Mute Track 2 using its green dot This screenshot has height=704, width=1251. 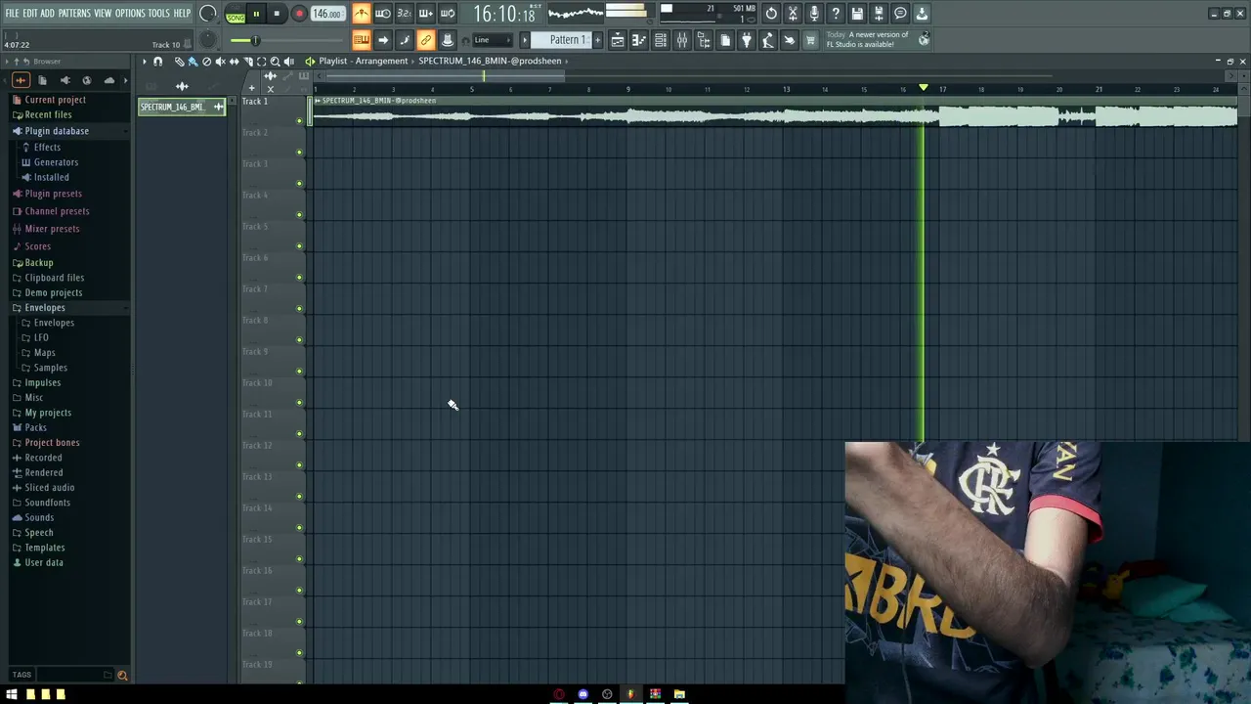(299, 152)
